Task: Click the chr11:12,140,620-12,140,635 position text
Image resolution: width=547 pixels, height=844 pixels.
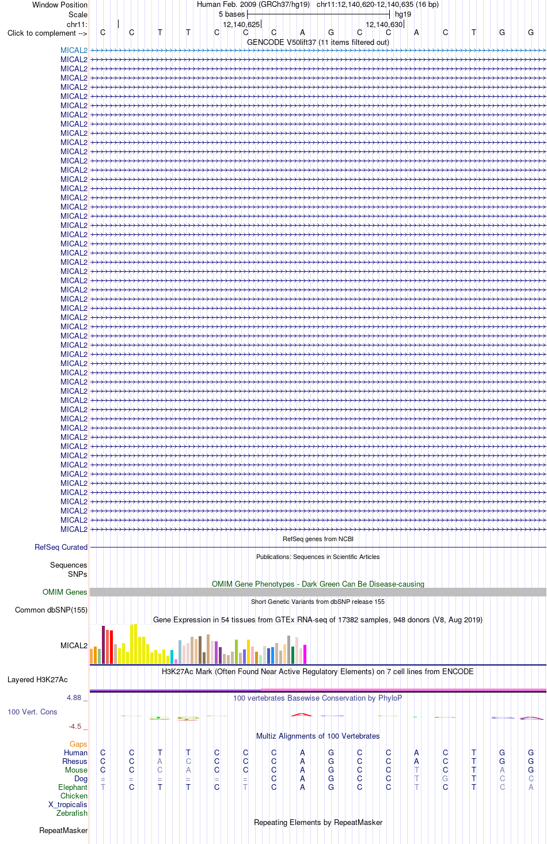Action: coord(378,4)
